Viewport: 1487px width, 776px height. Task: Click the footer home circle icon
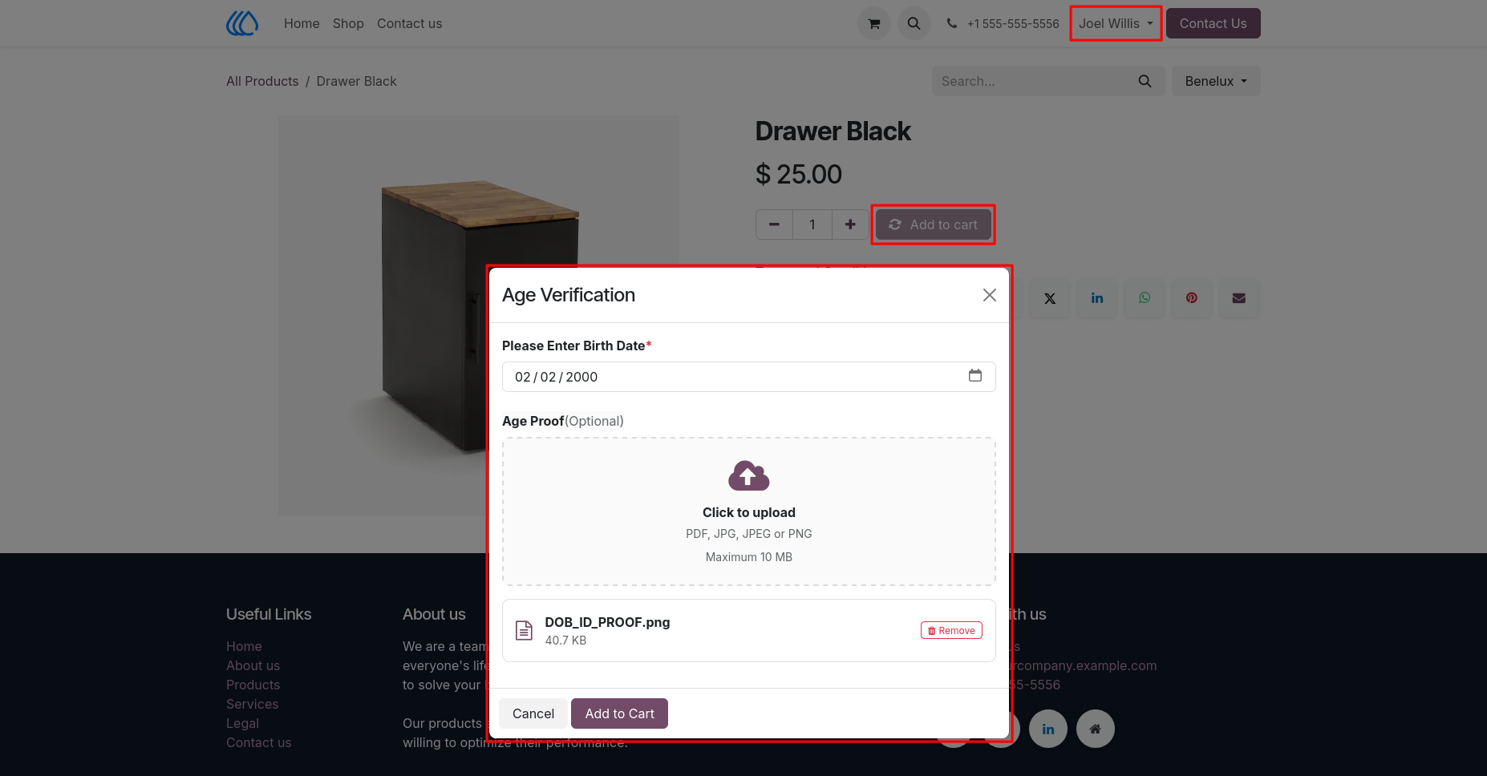(1096, 729)
